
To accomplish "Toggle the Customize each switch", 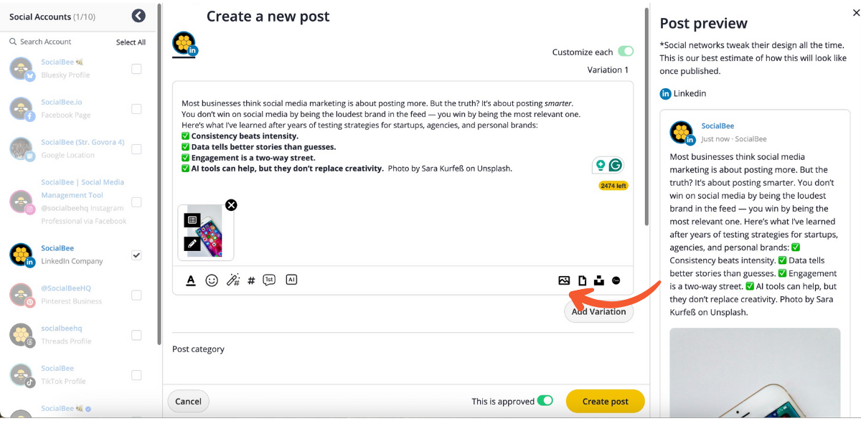I will [626, 52].
